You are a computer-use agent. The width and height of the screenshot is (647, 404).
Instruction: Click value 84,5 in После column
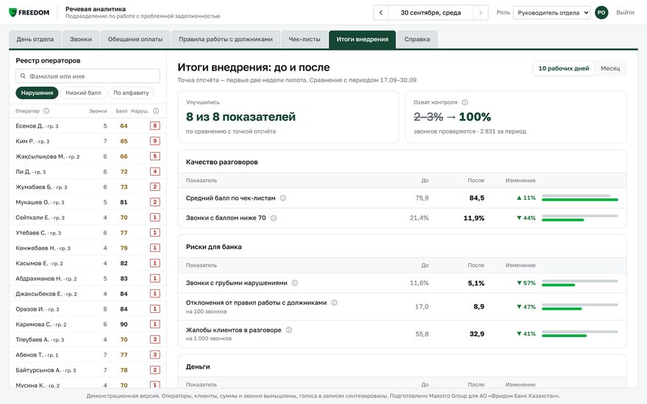476,198
